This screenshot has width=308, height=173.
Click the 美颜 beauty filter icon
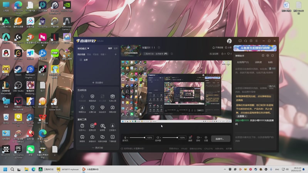[x=190, y=138]
